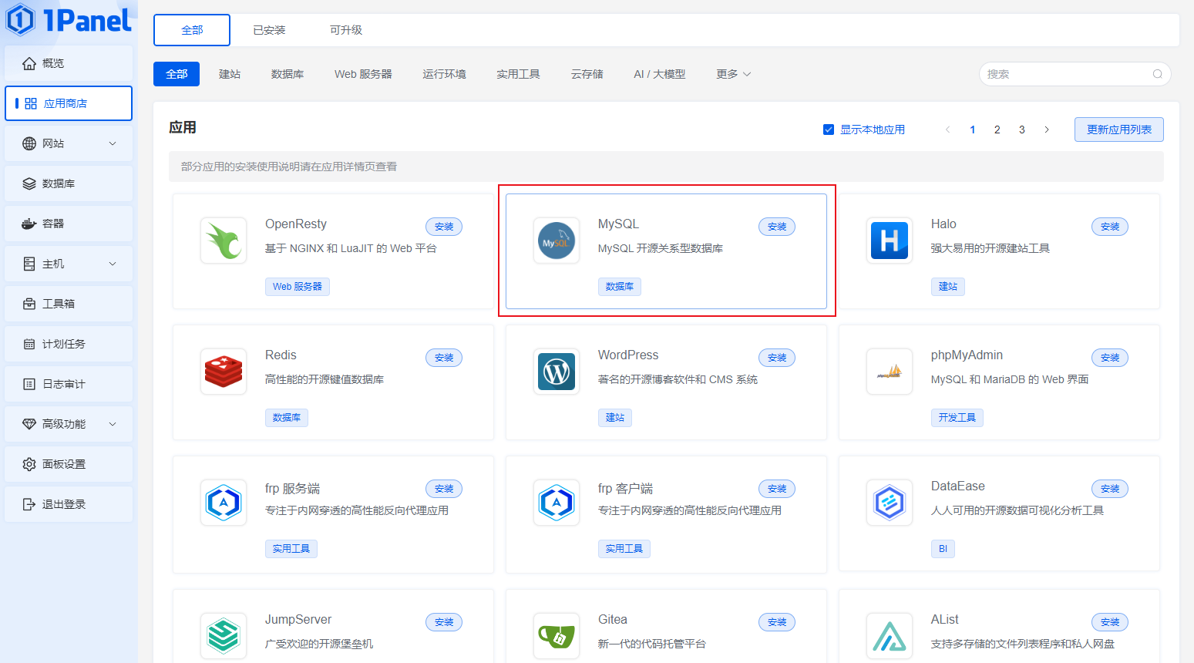Click the Redis red stack icon

[224, 372]
